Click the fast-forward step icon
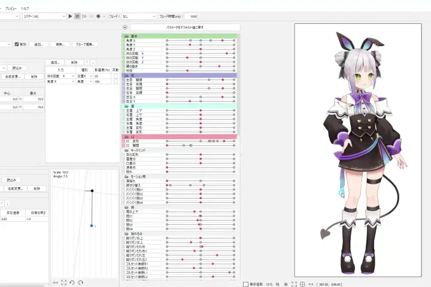This screenshot has width=431, height=287. click(x=84, y=17)
